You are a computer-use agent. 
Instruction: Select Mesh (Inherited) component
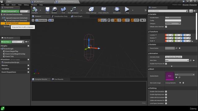click(x=15, y=23)
